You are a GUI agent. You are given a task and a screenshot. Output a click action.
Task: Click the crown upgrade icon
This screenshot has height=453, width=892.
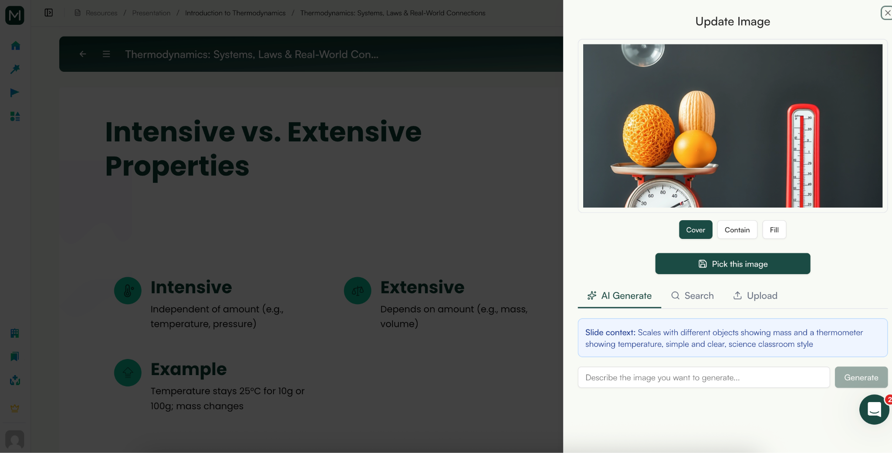click(14, 408)
